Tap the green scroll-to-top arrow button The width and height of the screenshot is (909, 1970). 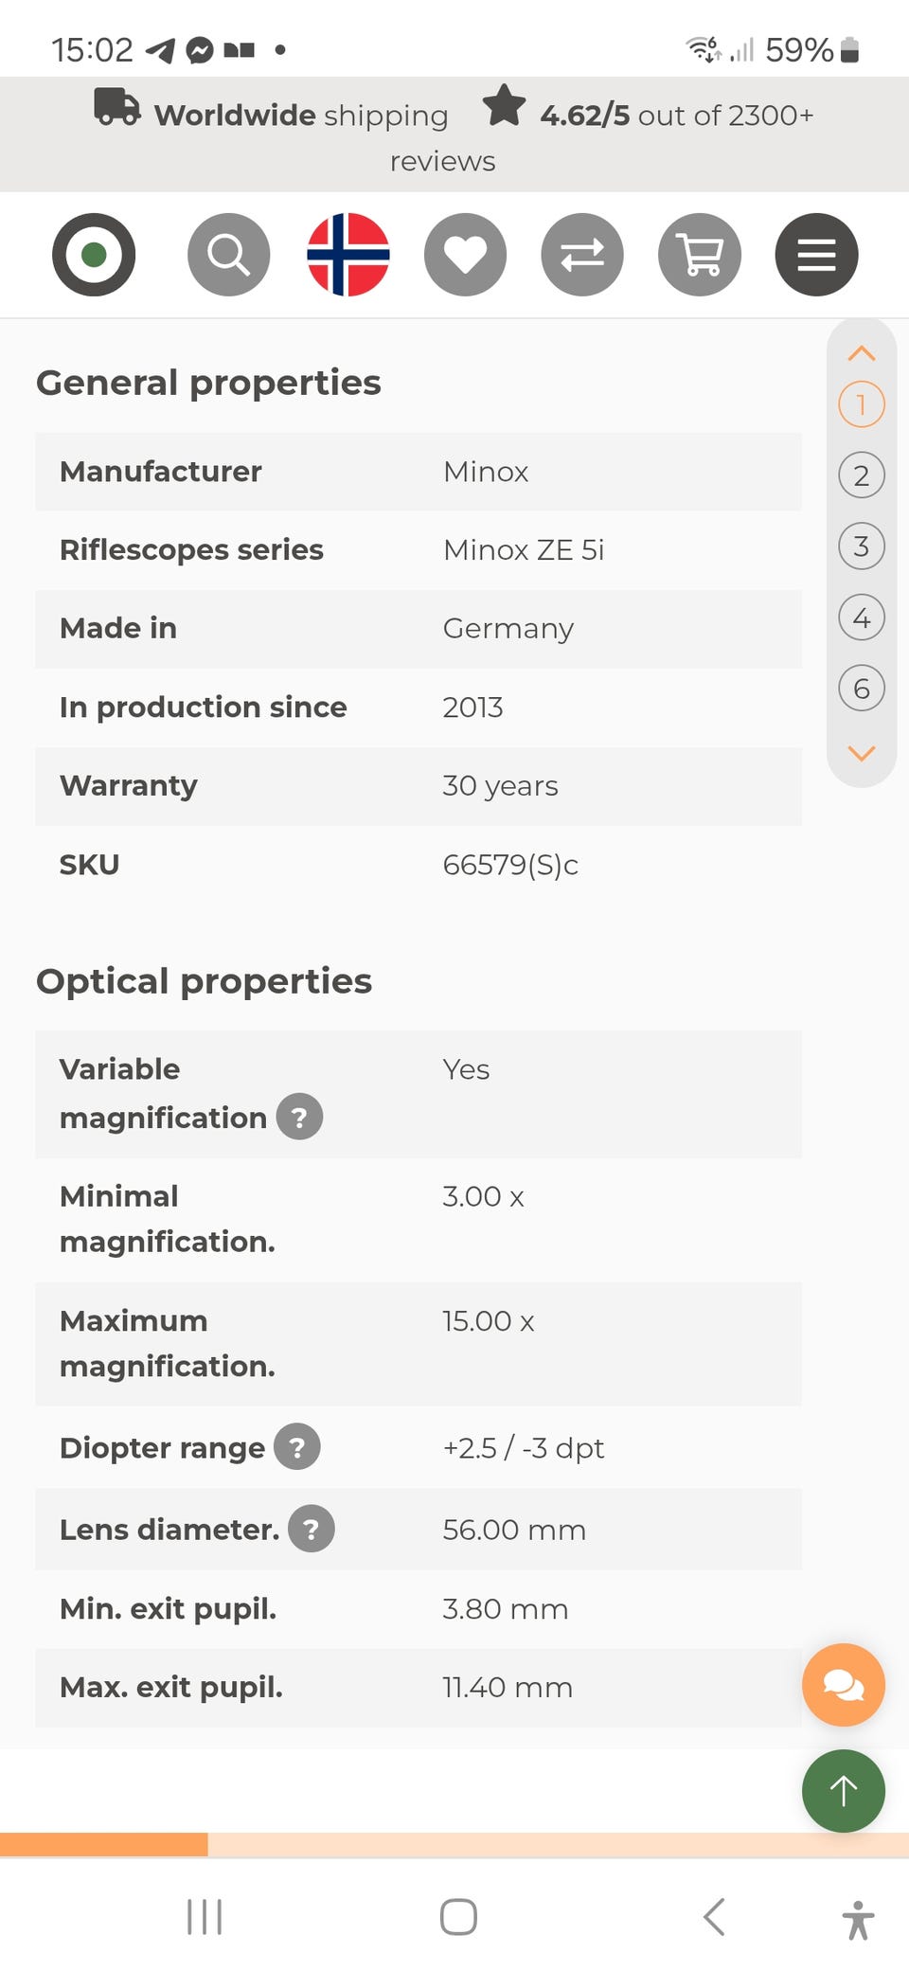click(843, 1790)
